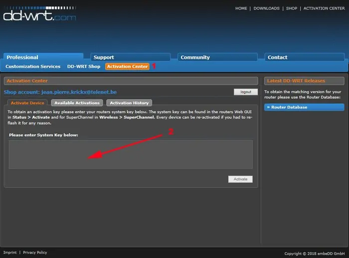The image size is (349, 258).
Task: Open the HOME link in top navigation
Action: tap(241, 8)
